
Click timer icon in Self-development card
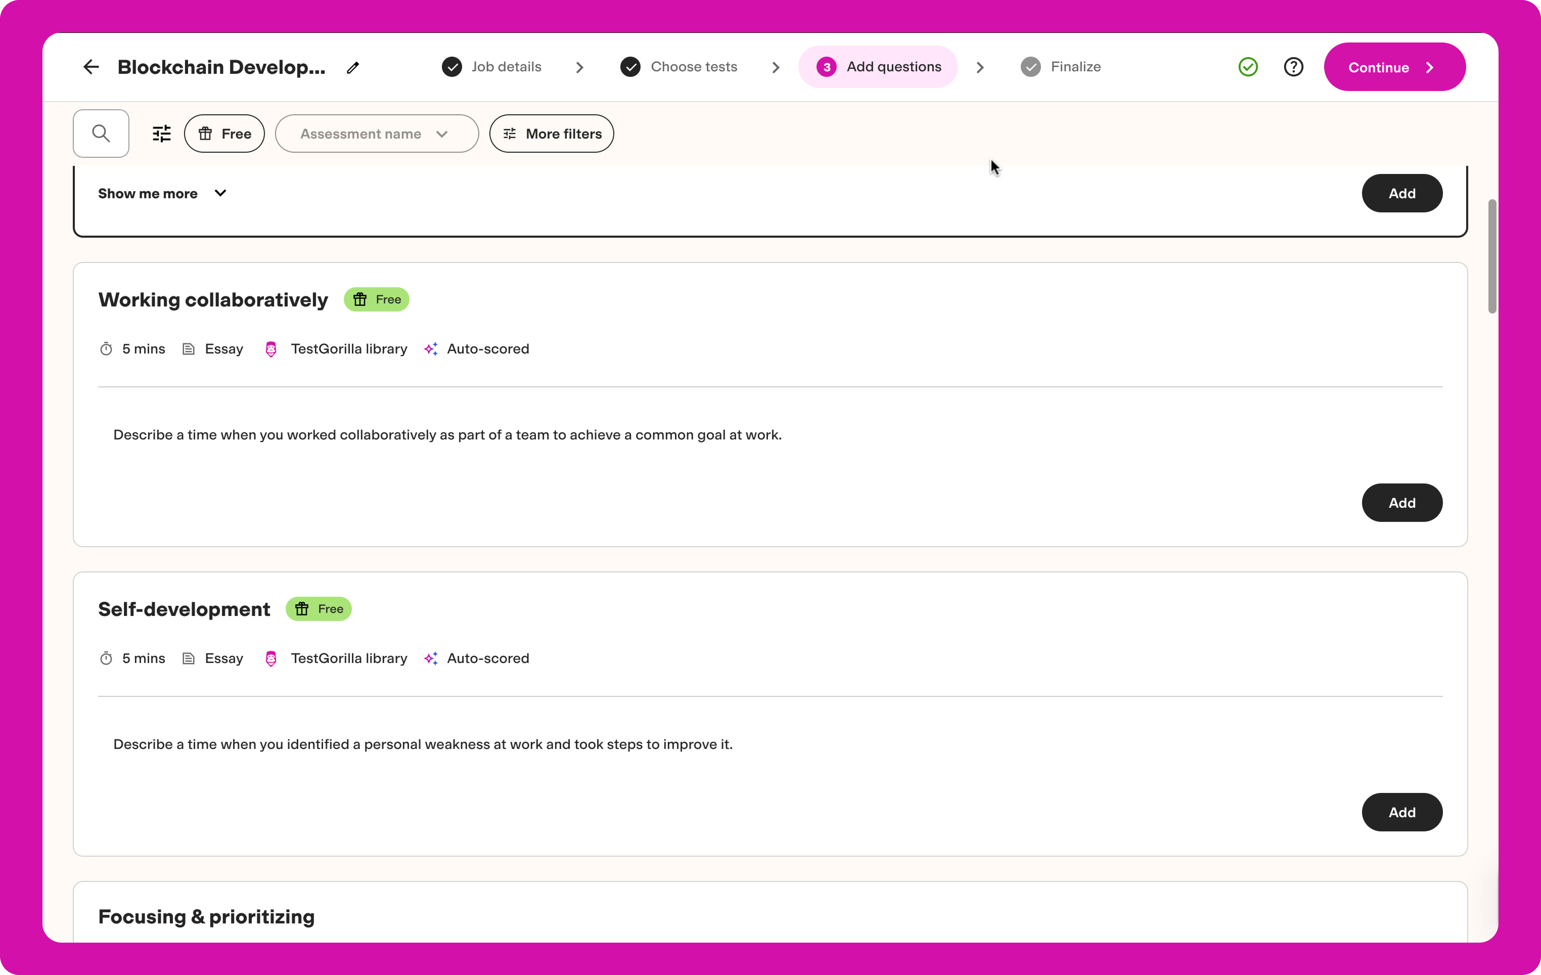point(106,658)
